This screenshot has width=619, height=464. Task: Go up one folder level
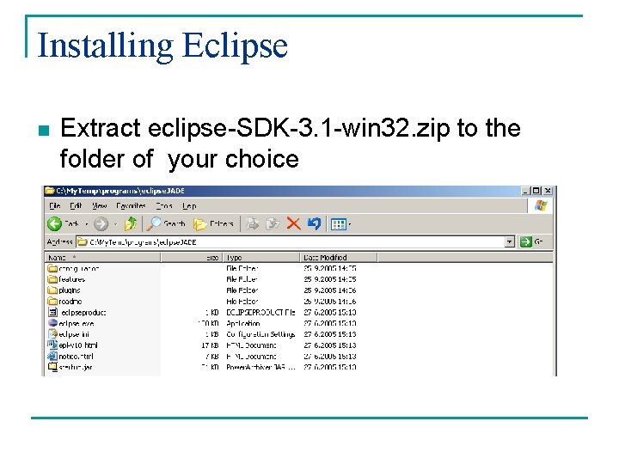(x=131, y=223)
